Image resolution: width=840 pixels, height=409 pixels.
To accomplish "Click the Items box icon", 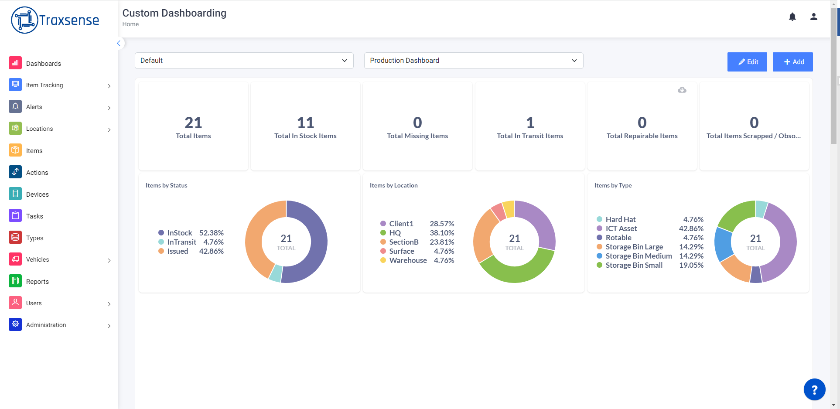I will click(15, 150).
